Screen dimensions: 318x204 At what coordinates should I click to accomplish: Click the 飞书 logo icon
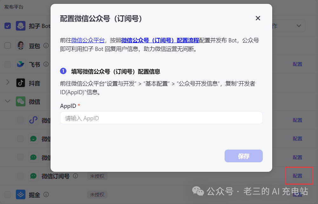[20, 64]
